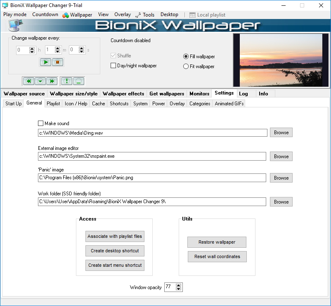The image size is (331, 306).
Task: Click Create desktop shortcut
Action: tap(115, 251)
